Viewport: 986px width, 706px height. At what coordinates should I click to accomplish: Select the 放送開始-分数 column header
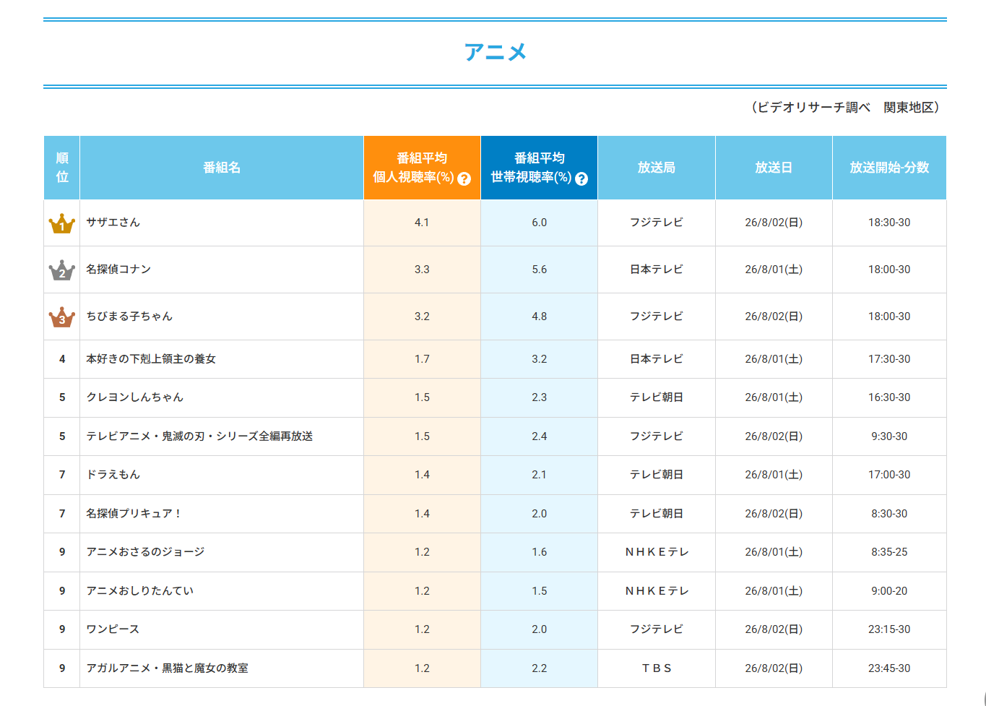(x=889, y=168)
